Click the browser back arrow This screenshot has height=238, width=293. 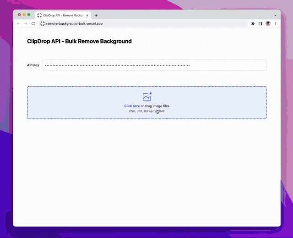[x=18, y=24]
